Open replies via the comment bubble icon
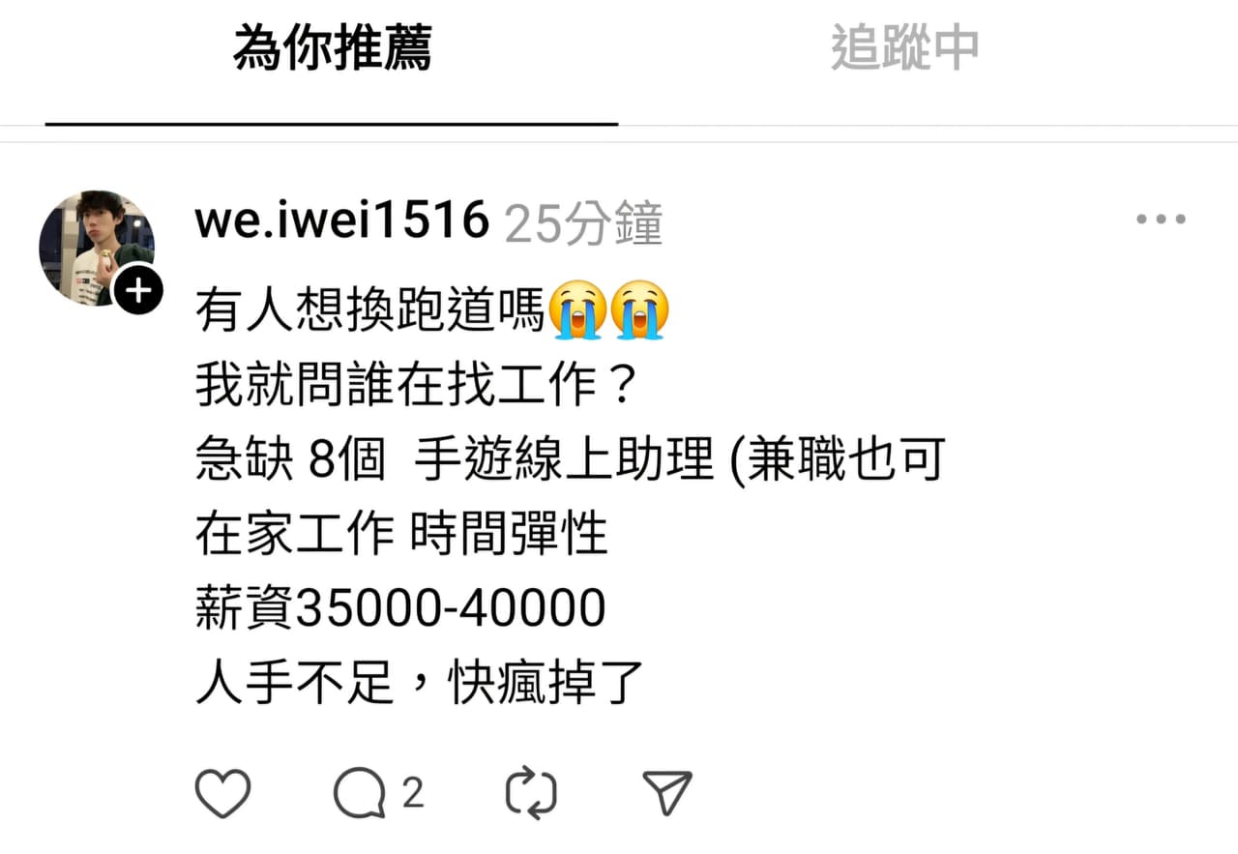This screenshot has height=854, width=1238. pos(360,795)
